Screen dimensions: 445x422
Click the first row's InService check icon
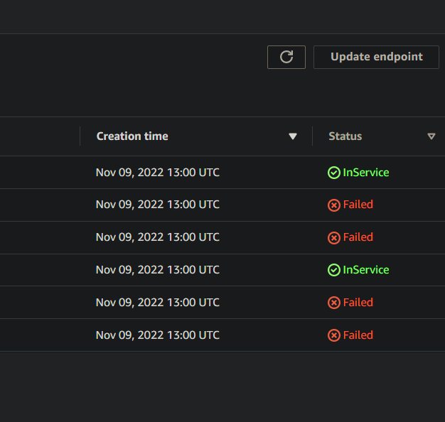click(x=334, y=173)
